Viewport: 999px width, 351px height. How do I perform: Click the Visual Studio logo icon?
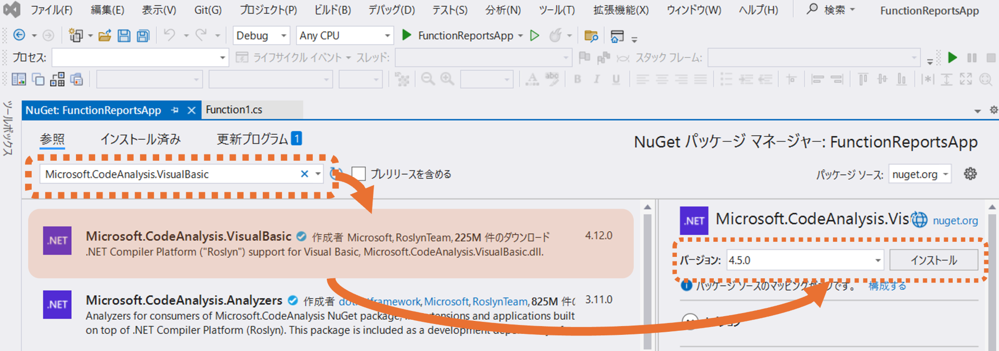click(x=11, y=10)
